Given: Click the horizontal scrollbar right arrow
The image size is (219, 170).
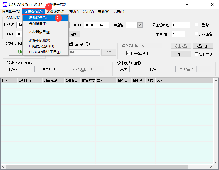Looking at the screenshot, I should point(211,167).
